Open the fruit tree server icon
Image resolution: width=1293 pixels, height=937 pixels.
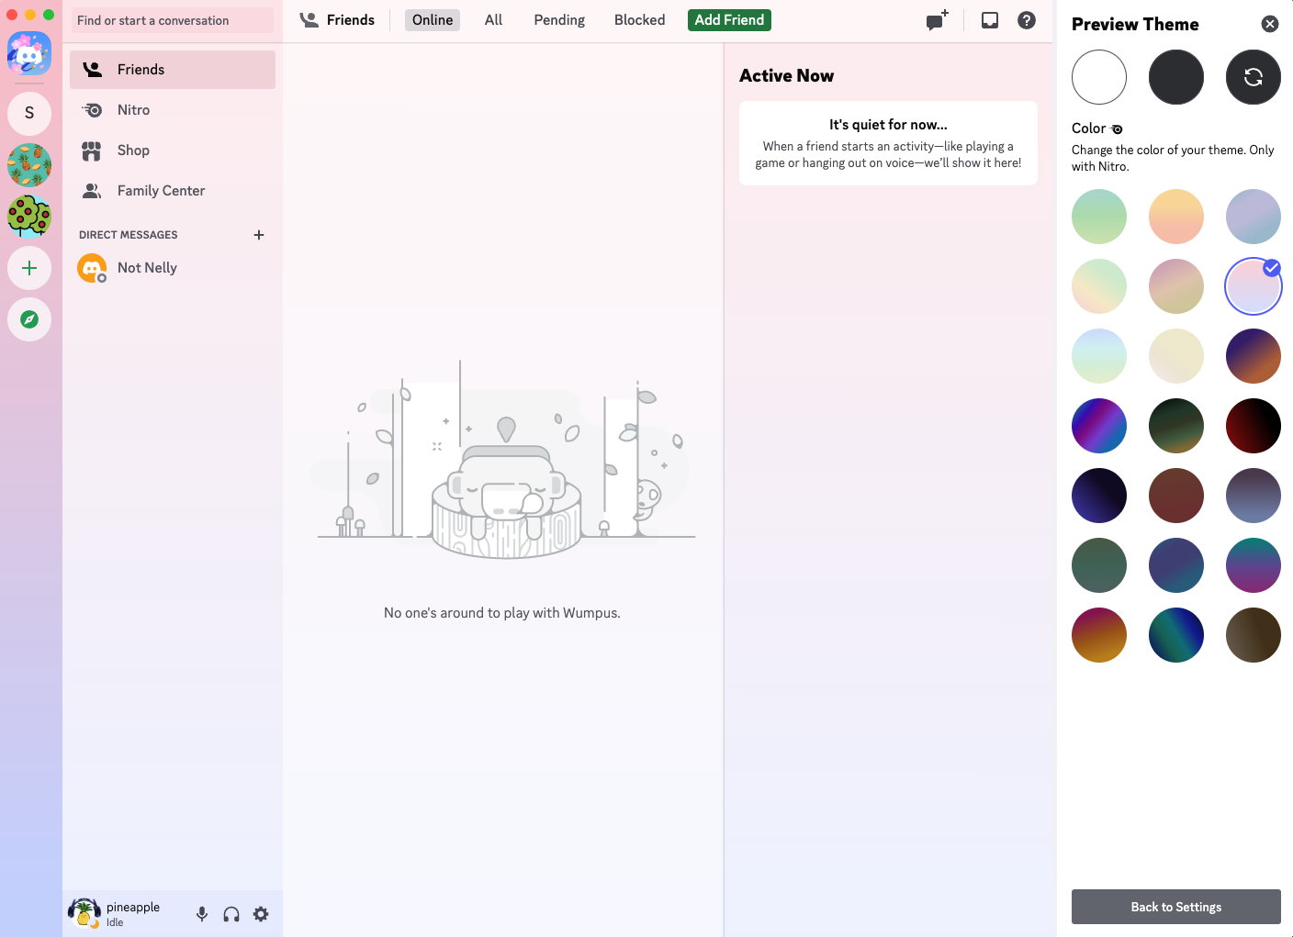tap(29, 217)
